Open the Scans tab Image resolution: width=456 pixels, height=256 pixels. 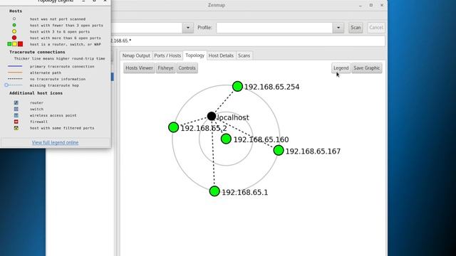[244, 55]
